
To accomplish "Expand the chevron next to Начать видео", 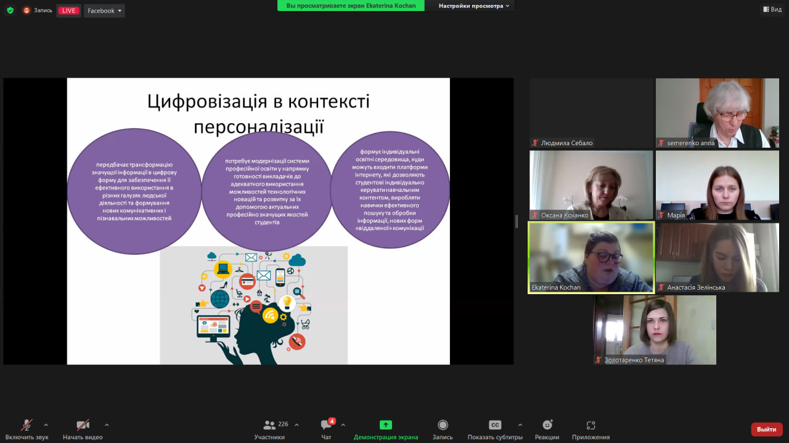I will pos(106,426).
